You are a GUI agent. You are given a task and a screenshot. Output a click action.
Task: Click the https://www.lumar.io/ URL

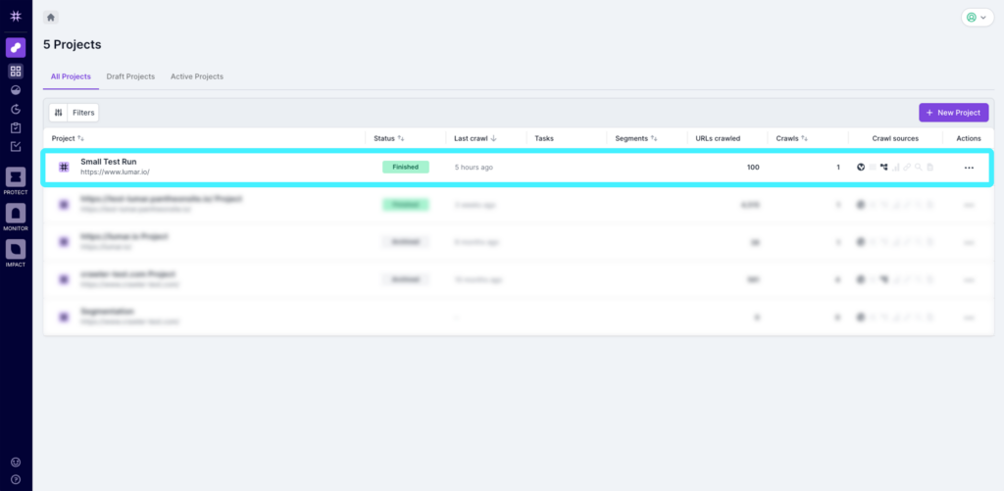[116, 172]
